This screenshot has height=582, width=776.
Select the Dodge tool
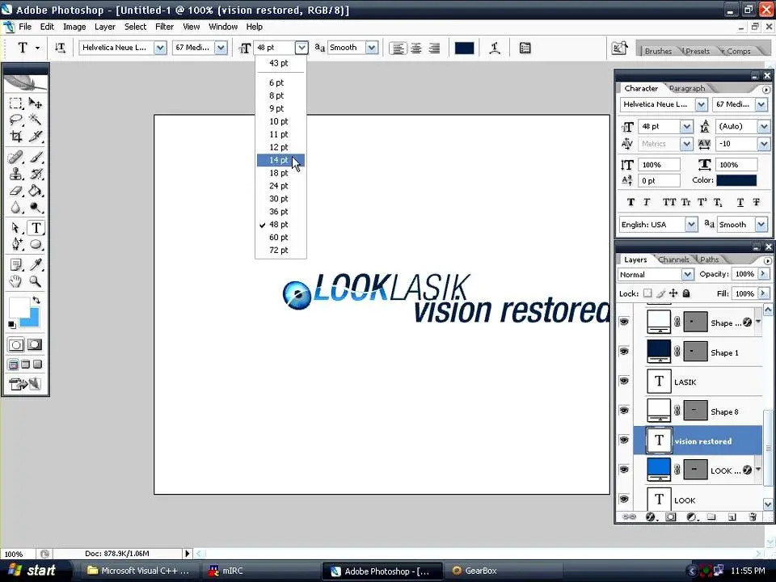(x=35, y=208)
